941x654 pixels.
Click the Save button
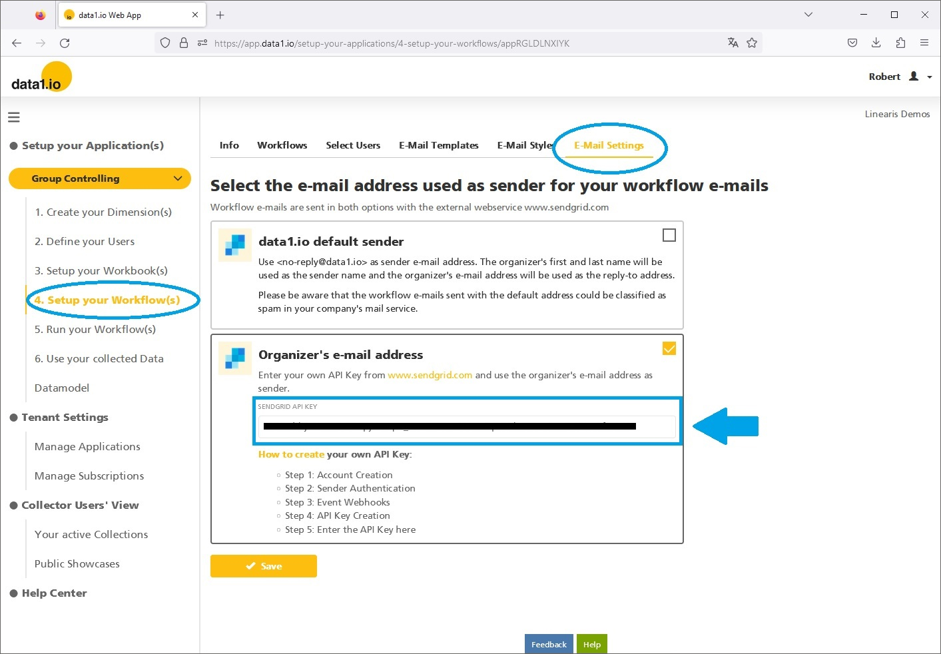pyautogui.click(x=264, y=566)
